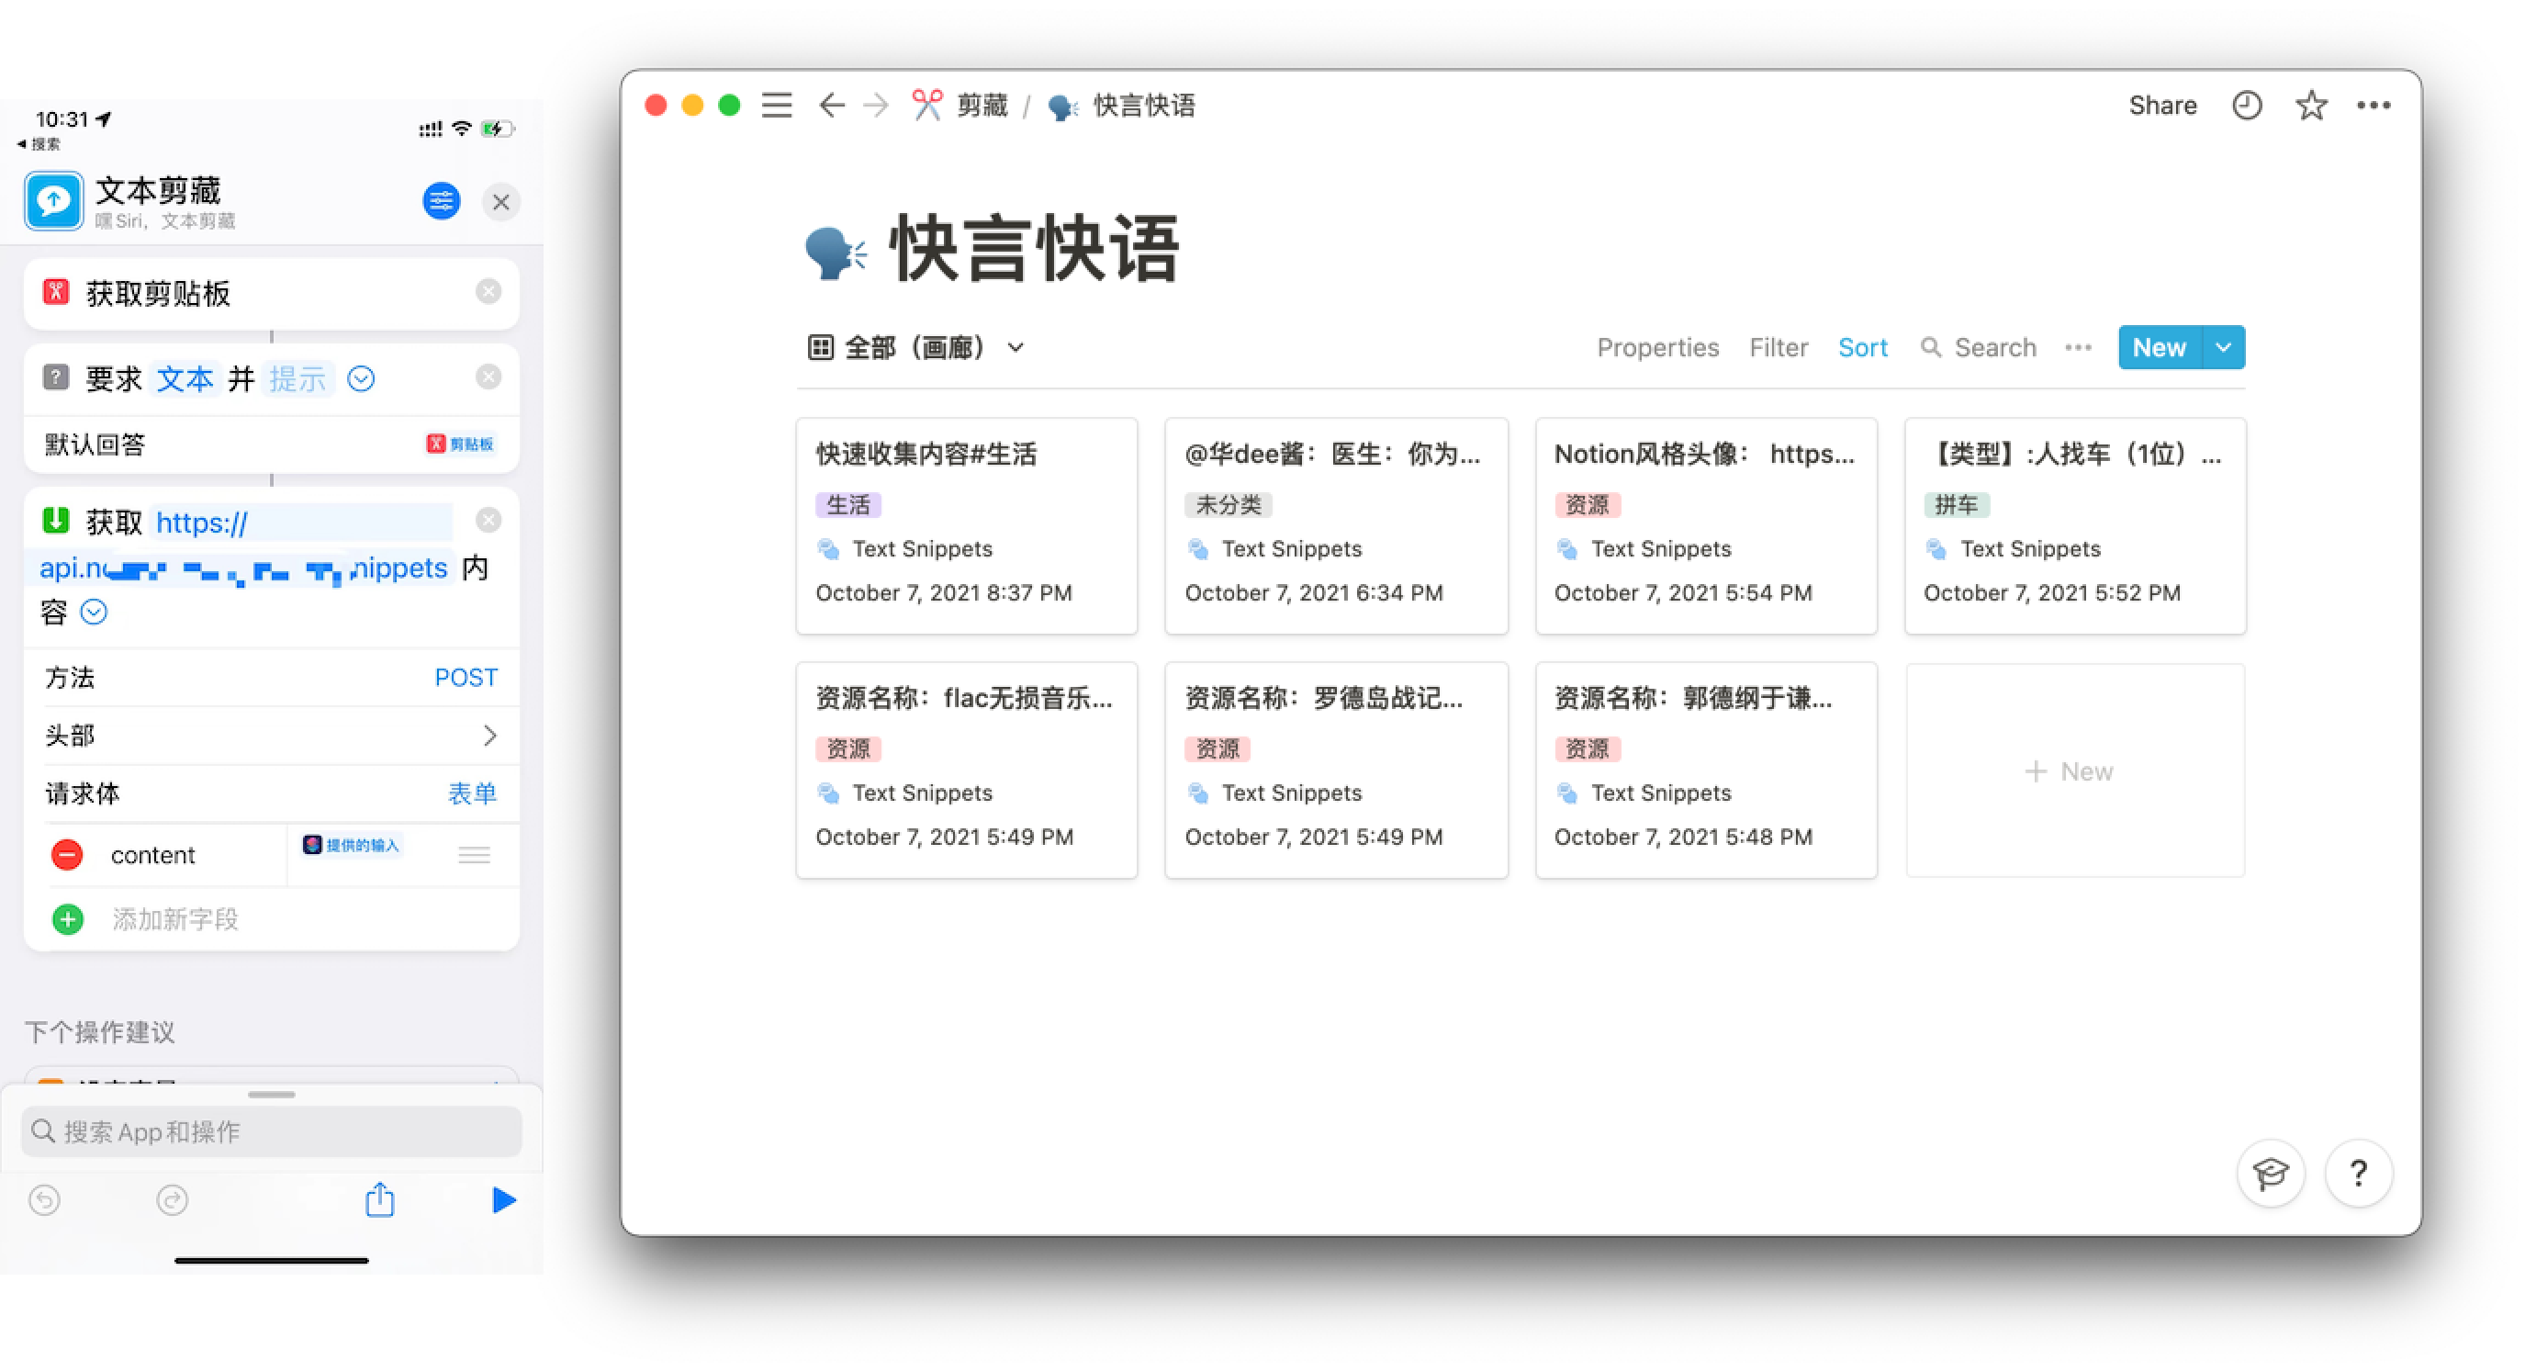This screenshot has width=2525, height=1372.
Task: Open the page three-dot menu
Action: coord(2373,105)
